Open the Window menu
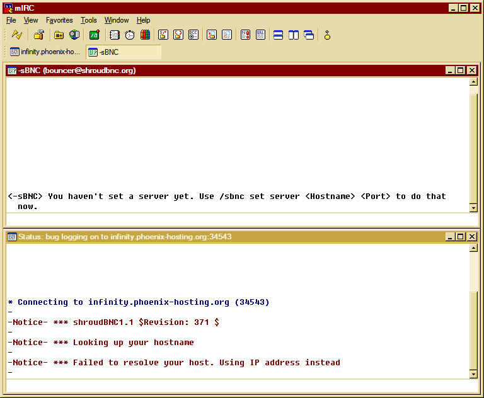This screenshot has height=398, width=484. (117, 20)
